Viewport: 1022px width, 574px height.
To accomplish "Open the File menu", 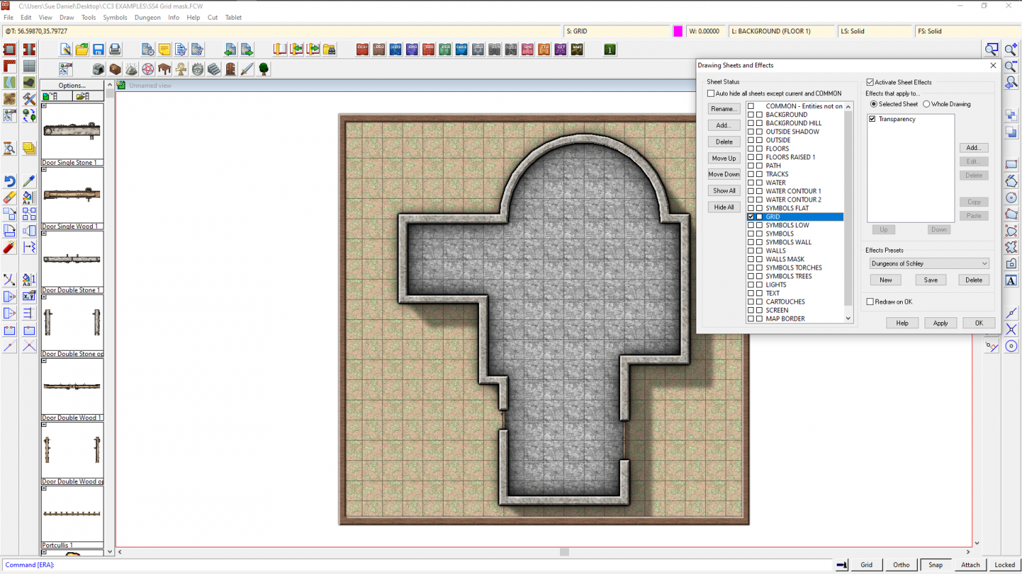I will coord(9,18).
